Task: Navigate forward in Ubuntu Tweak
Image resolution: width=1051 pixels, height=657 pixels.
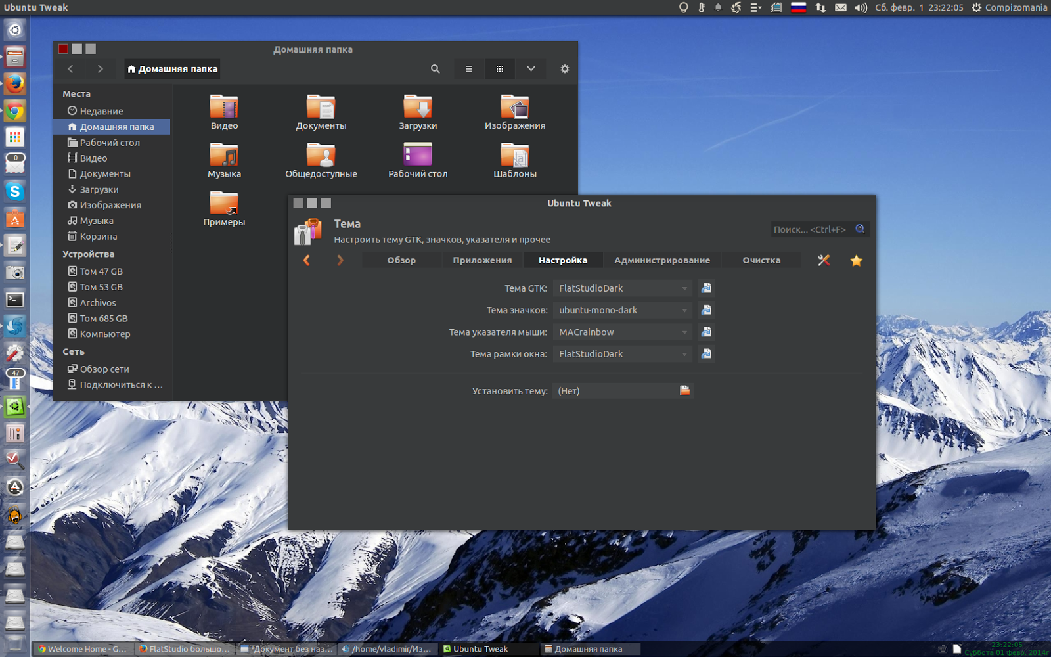Action: 340,260
